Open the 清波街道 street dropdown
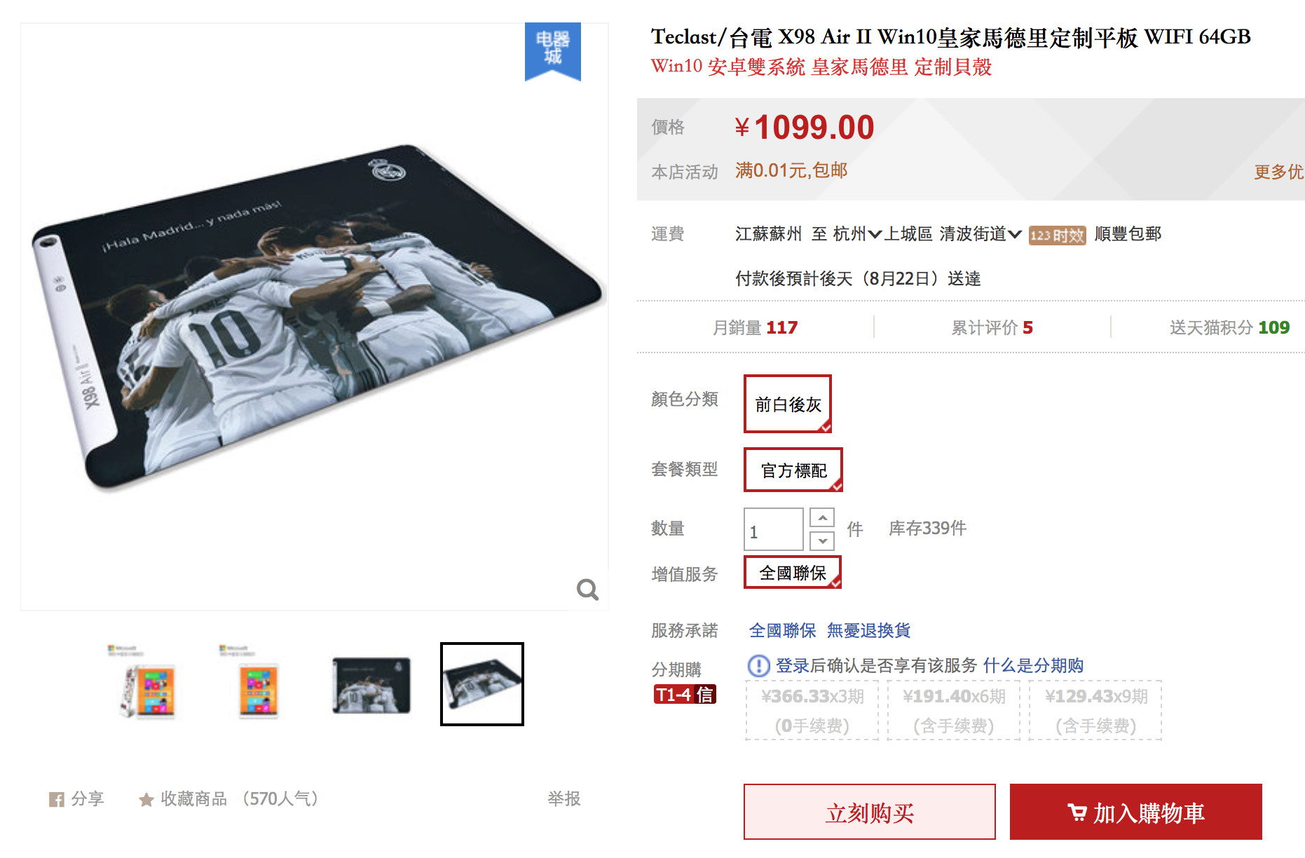The image size is (1305, 858). 981,234
